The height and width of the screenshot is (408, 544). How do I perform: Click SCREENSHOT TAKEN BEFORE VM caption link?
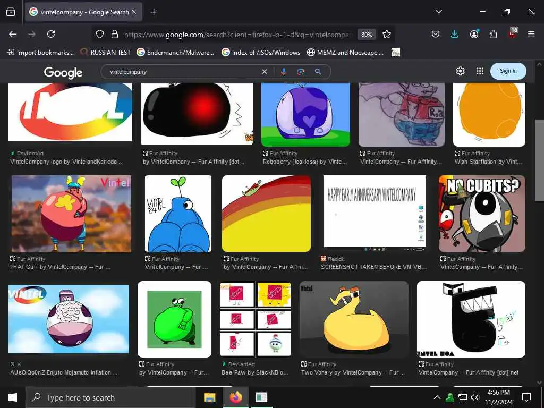(x=373, y=267)
